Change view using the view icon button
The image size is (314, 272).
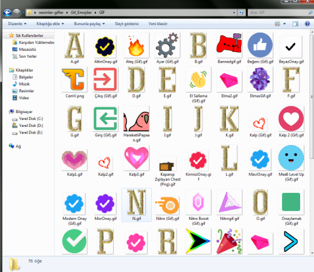(278, 24)
